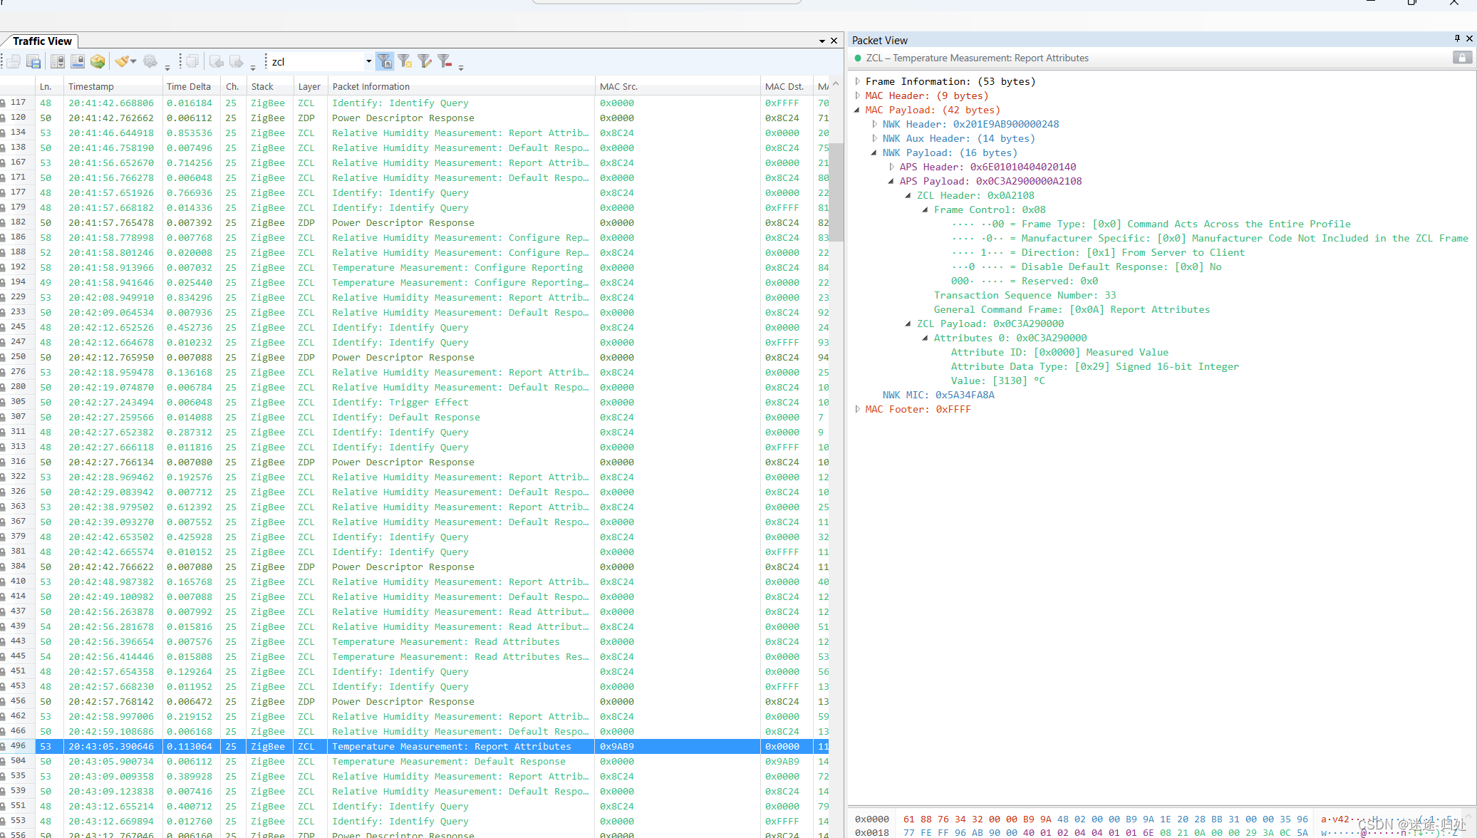Open the zcl filter dropdown arrow
Screen dimensions: 1477x838
pyautogui.click(x=368, y=62)
